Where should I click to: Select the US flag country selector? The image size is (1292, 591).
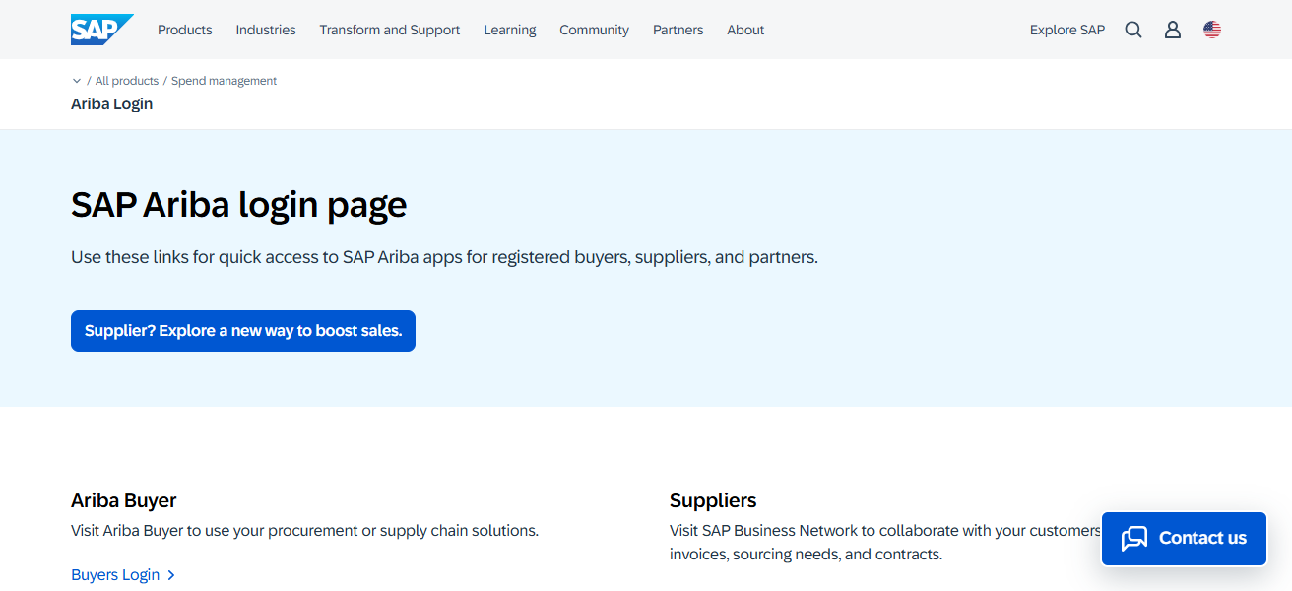tap(1212, 30)
